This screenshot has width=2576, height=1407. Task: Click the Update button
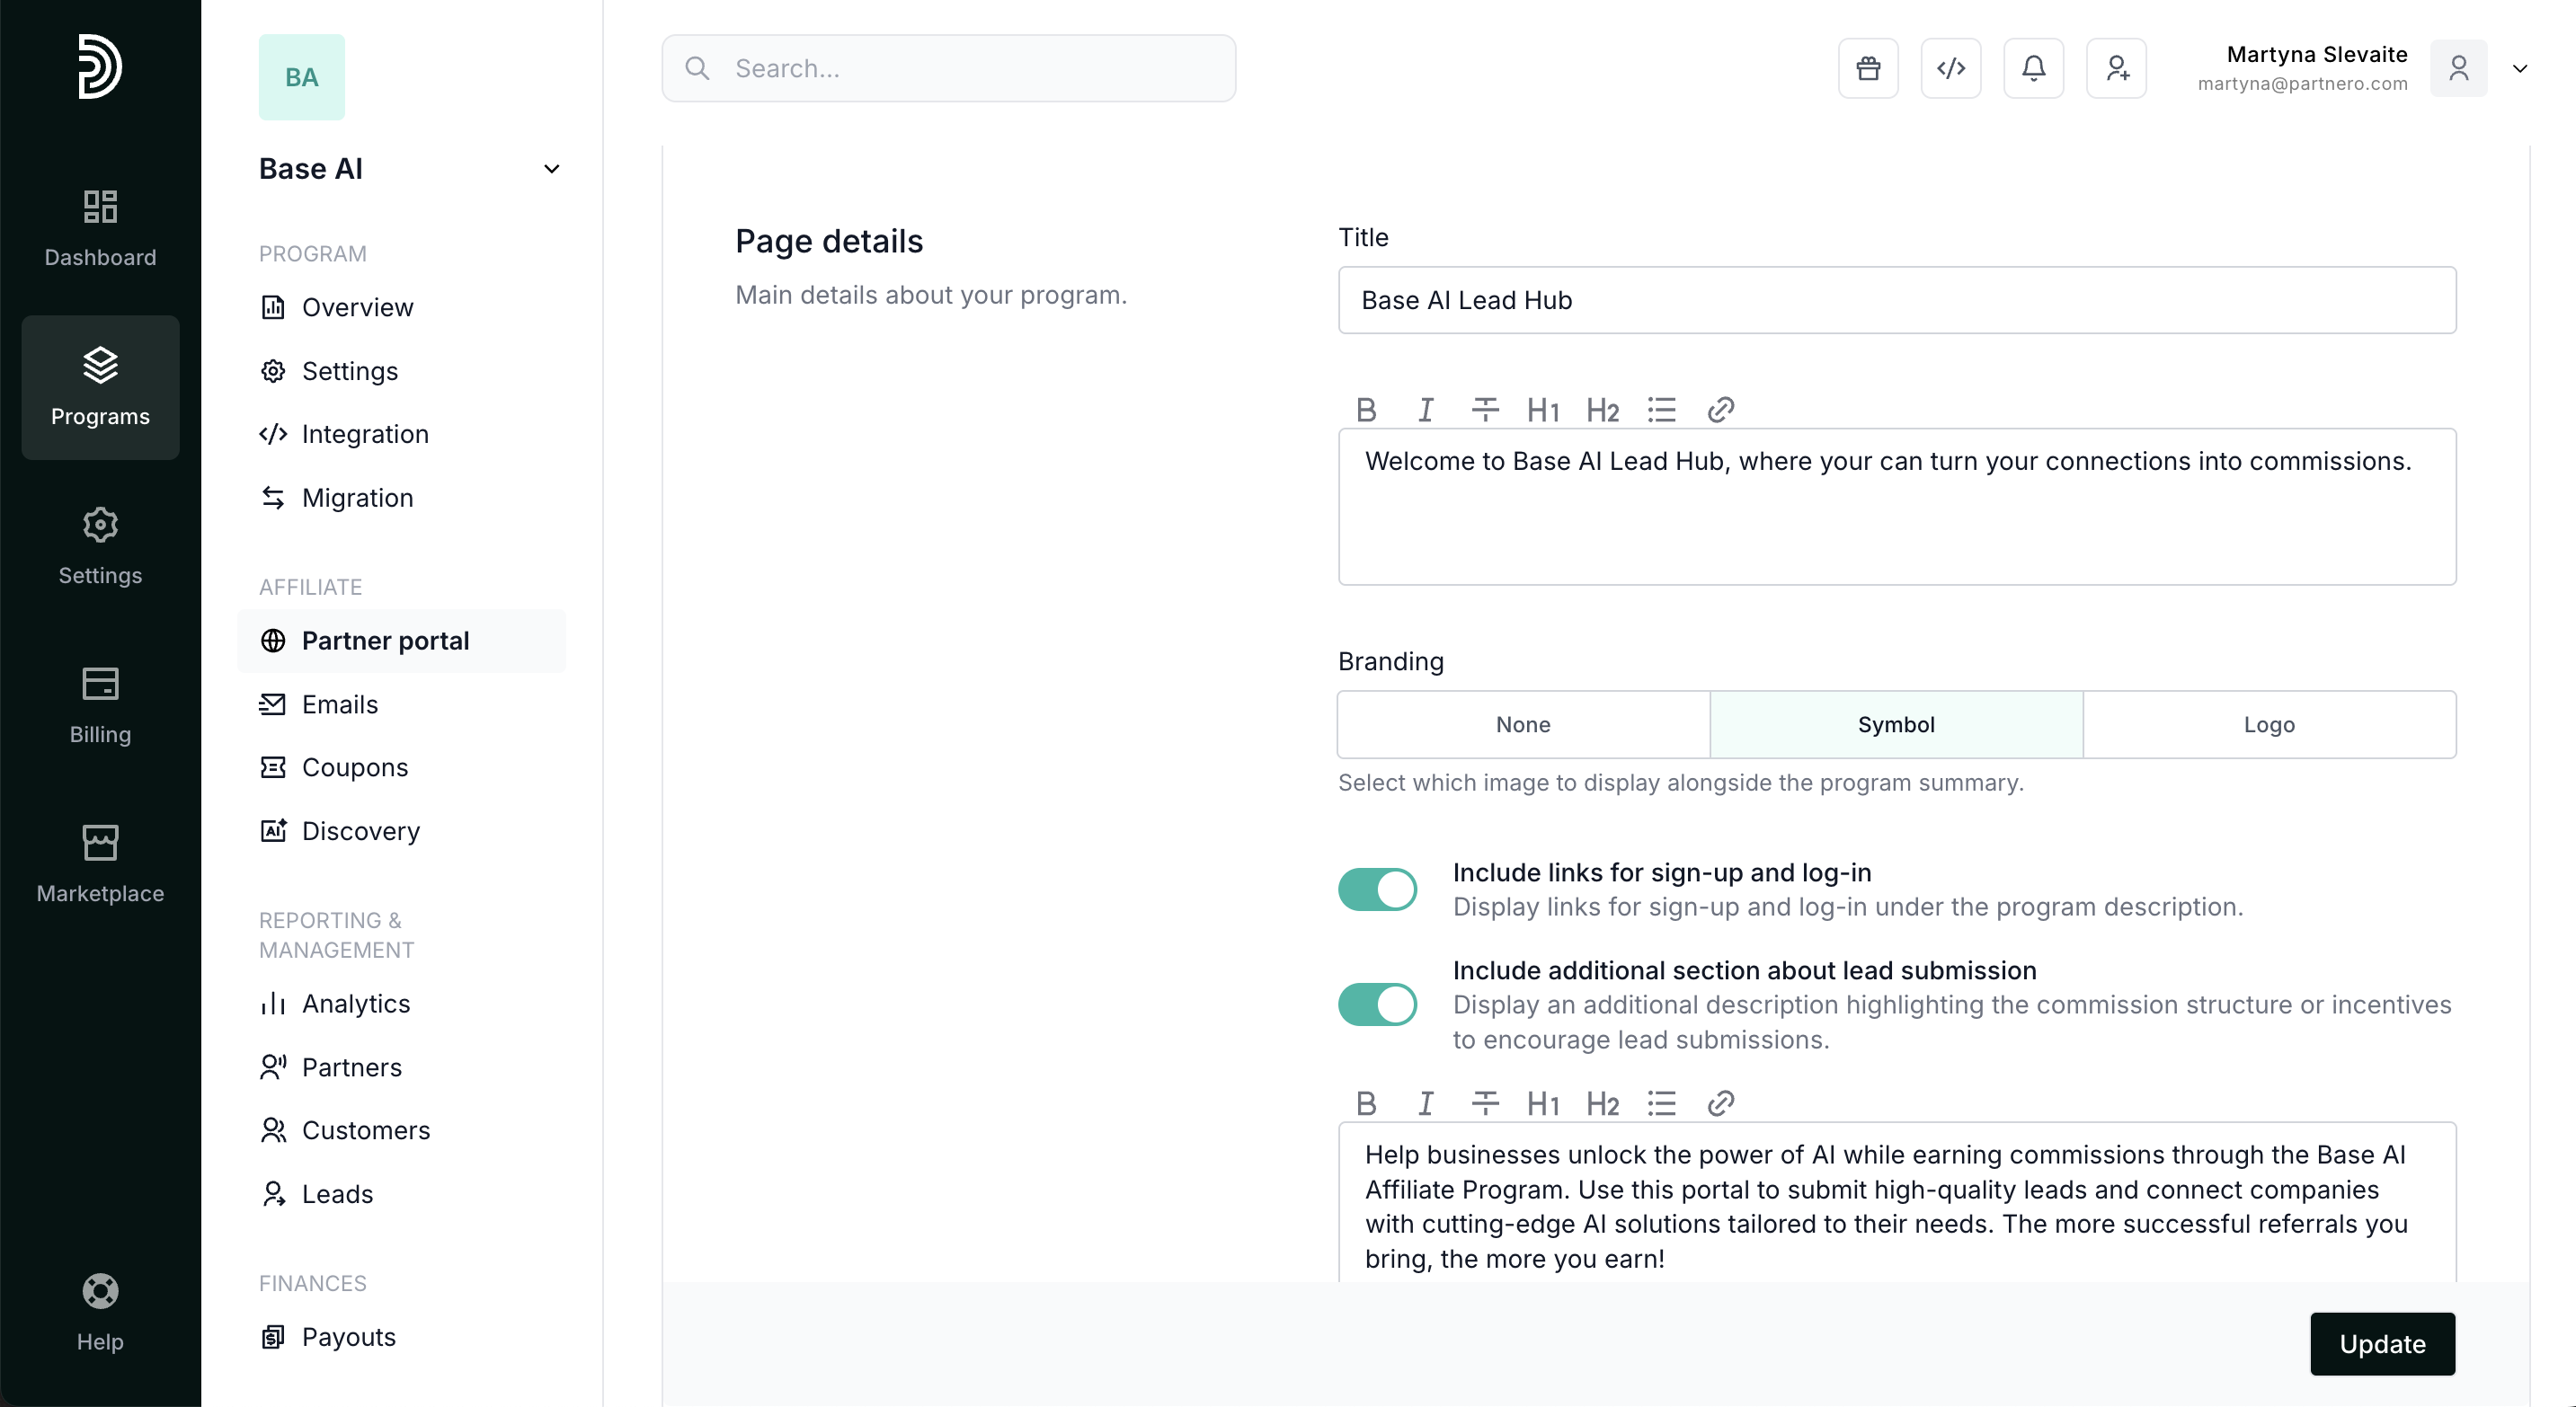tap(2382, 1344)
